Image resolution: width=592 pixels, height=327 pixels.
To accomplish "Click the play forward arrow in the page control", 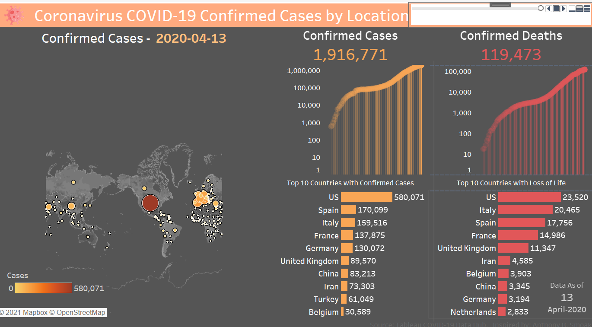I will click(564, 8).
